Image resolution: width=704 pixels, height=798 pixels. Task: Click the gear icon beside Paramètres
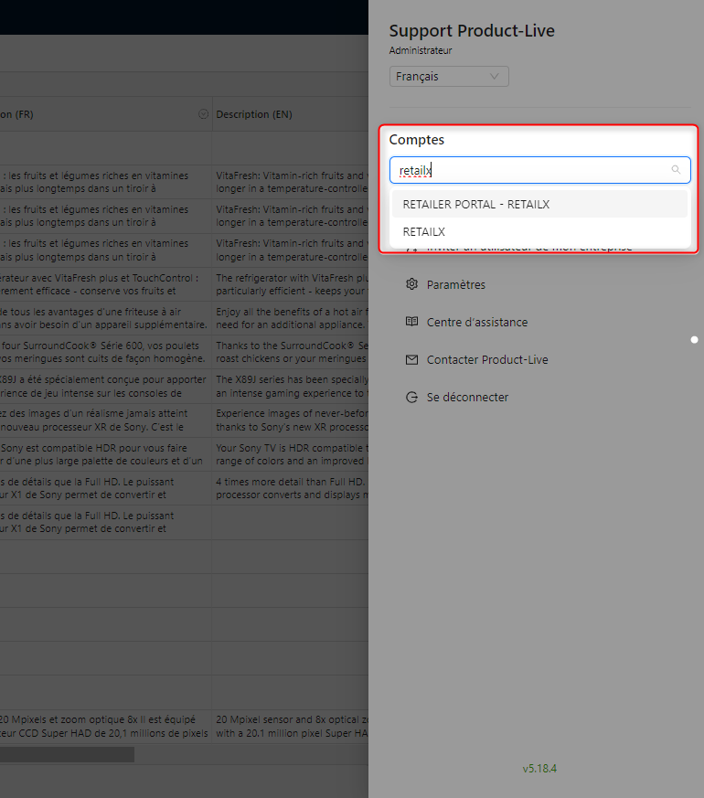[411, 284]
